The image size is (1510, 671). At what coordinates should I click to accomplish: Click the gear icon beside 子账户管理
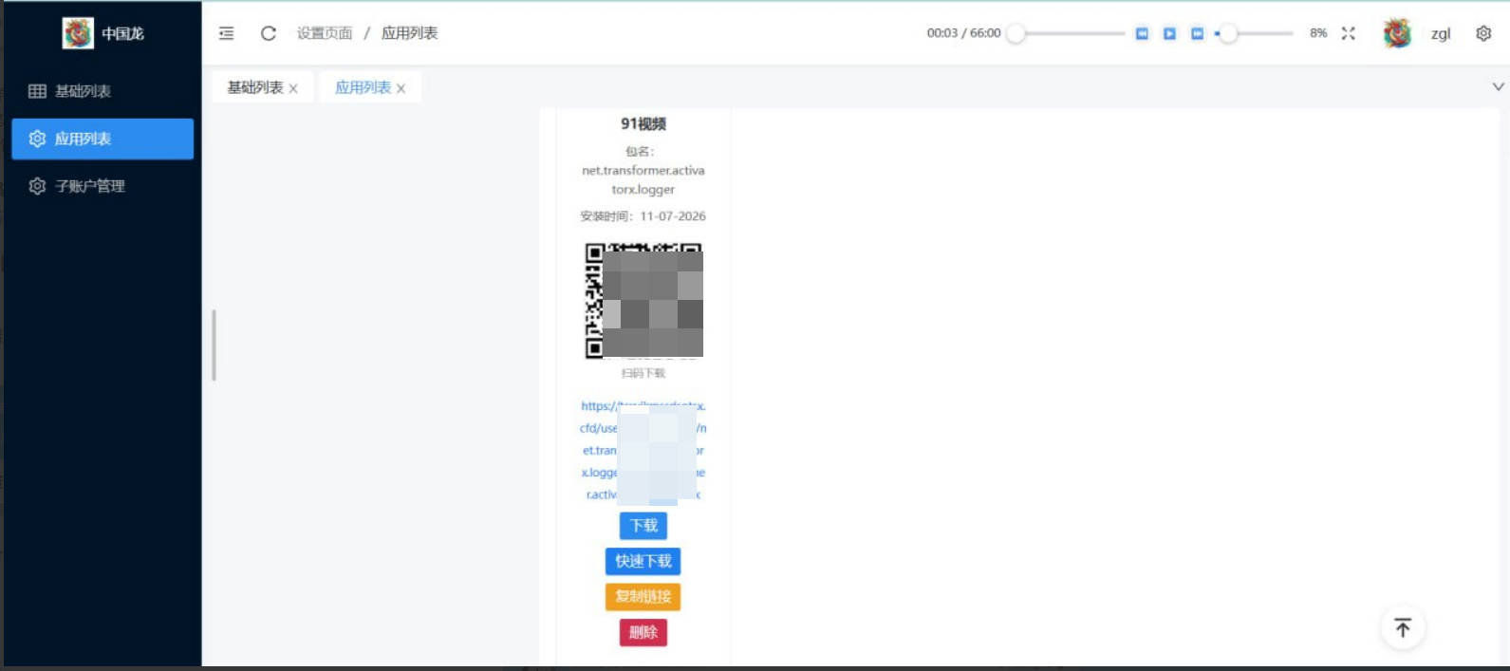coord(37,186)
